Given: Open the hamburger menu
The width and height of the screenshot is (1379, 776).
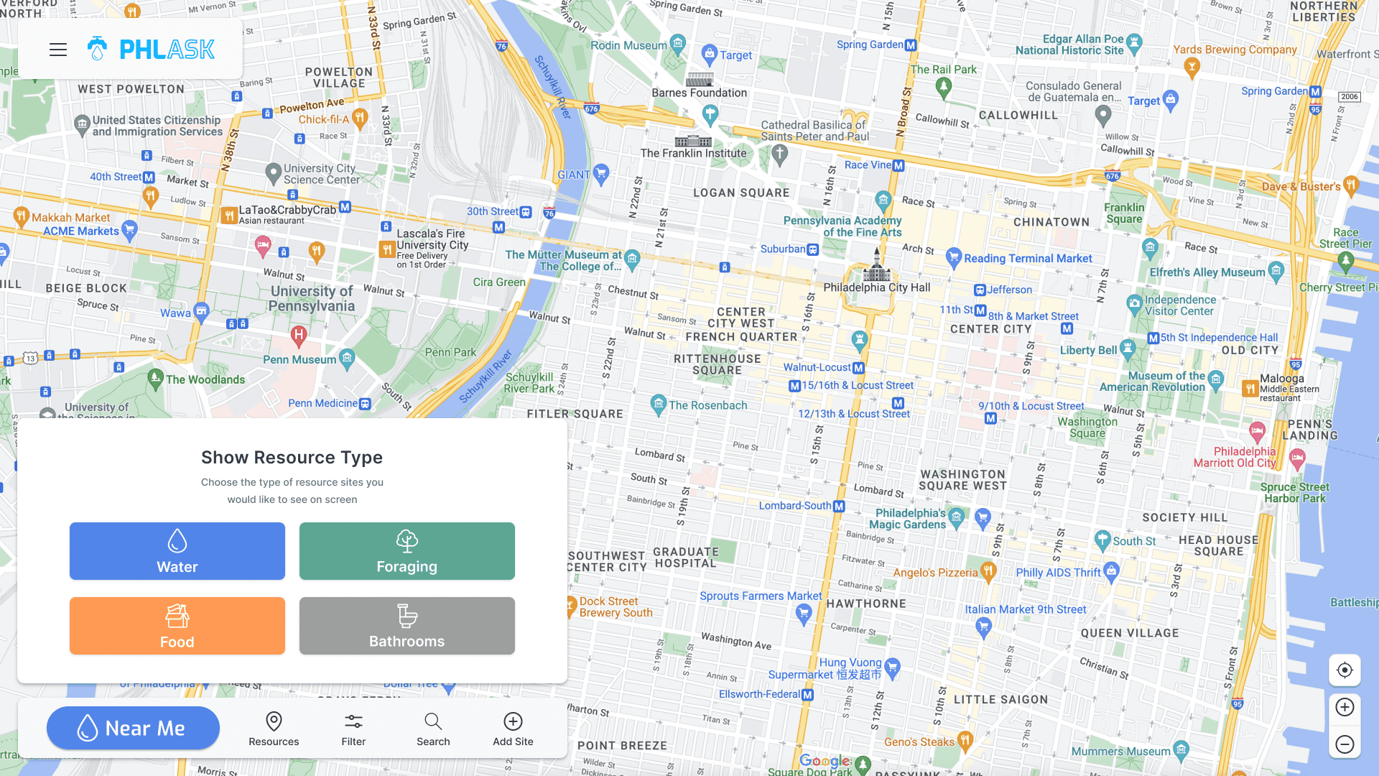Looking at the screenshot, I should click(58, 50).
